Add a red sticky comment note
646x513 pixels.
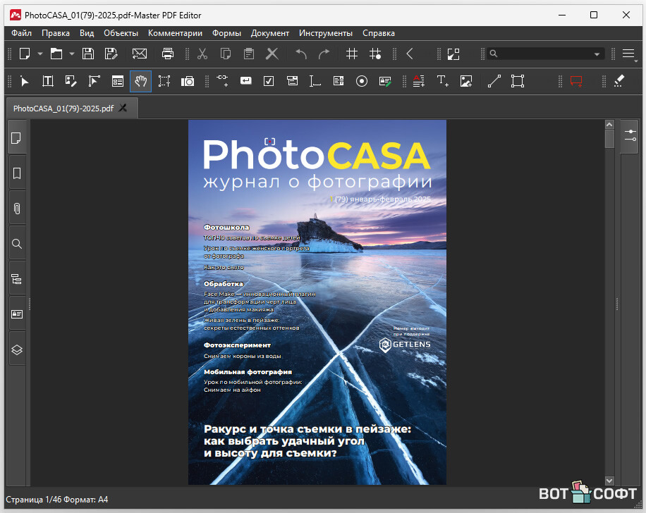click(576, 81)
